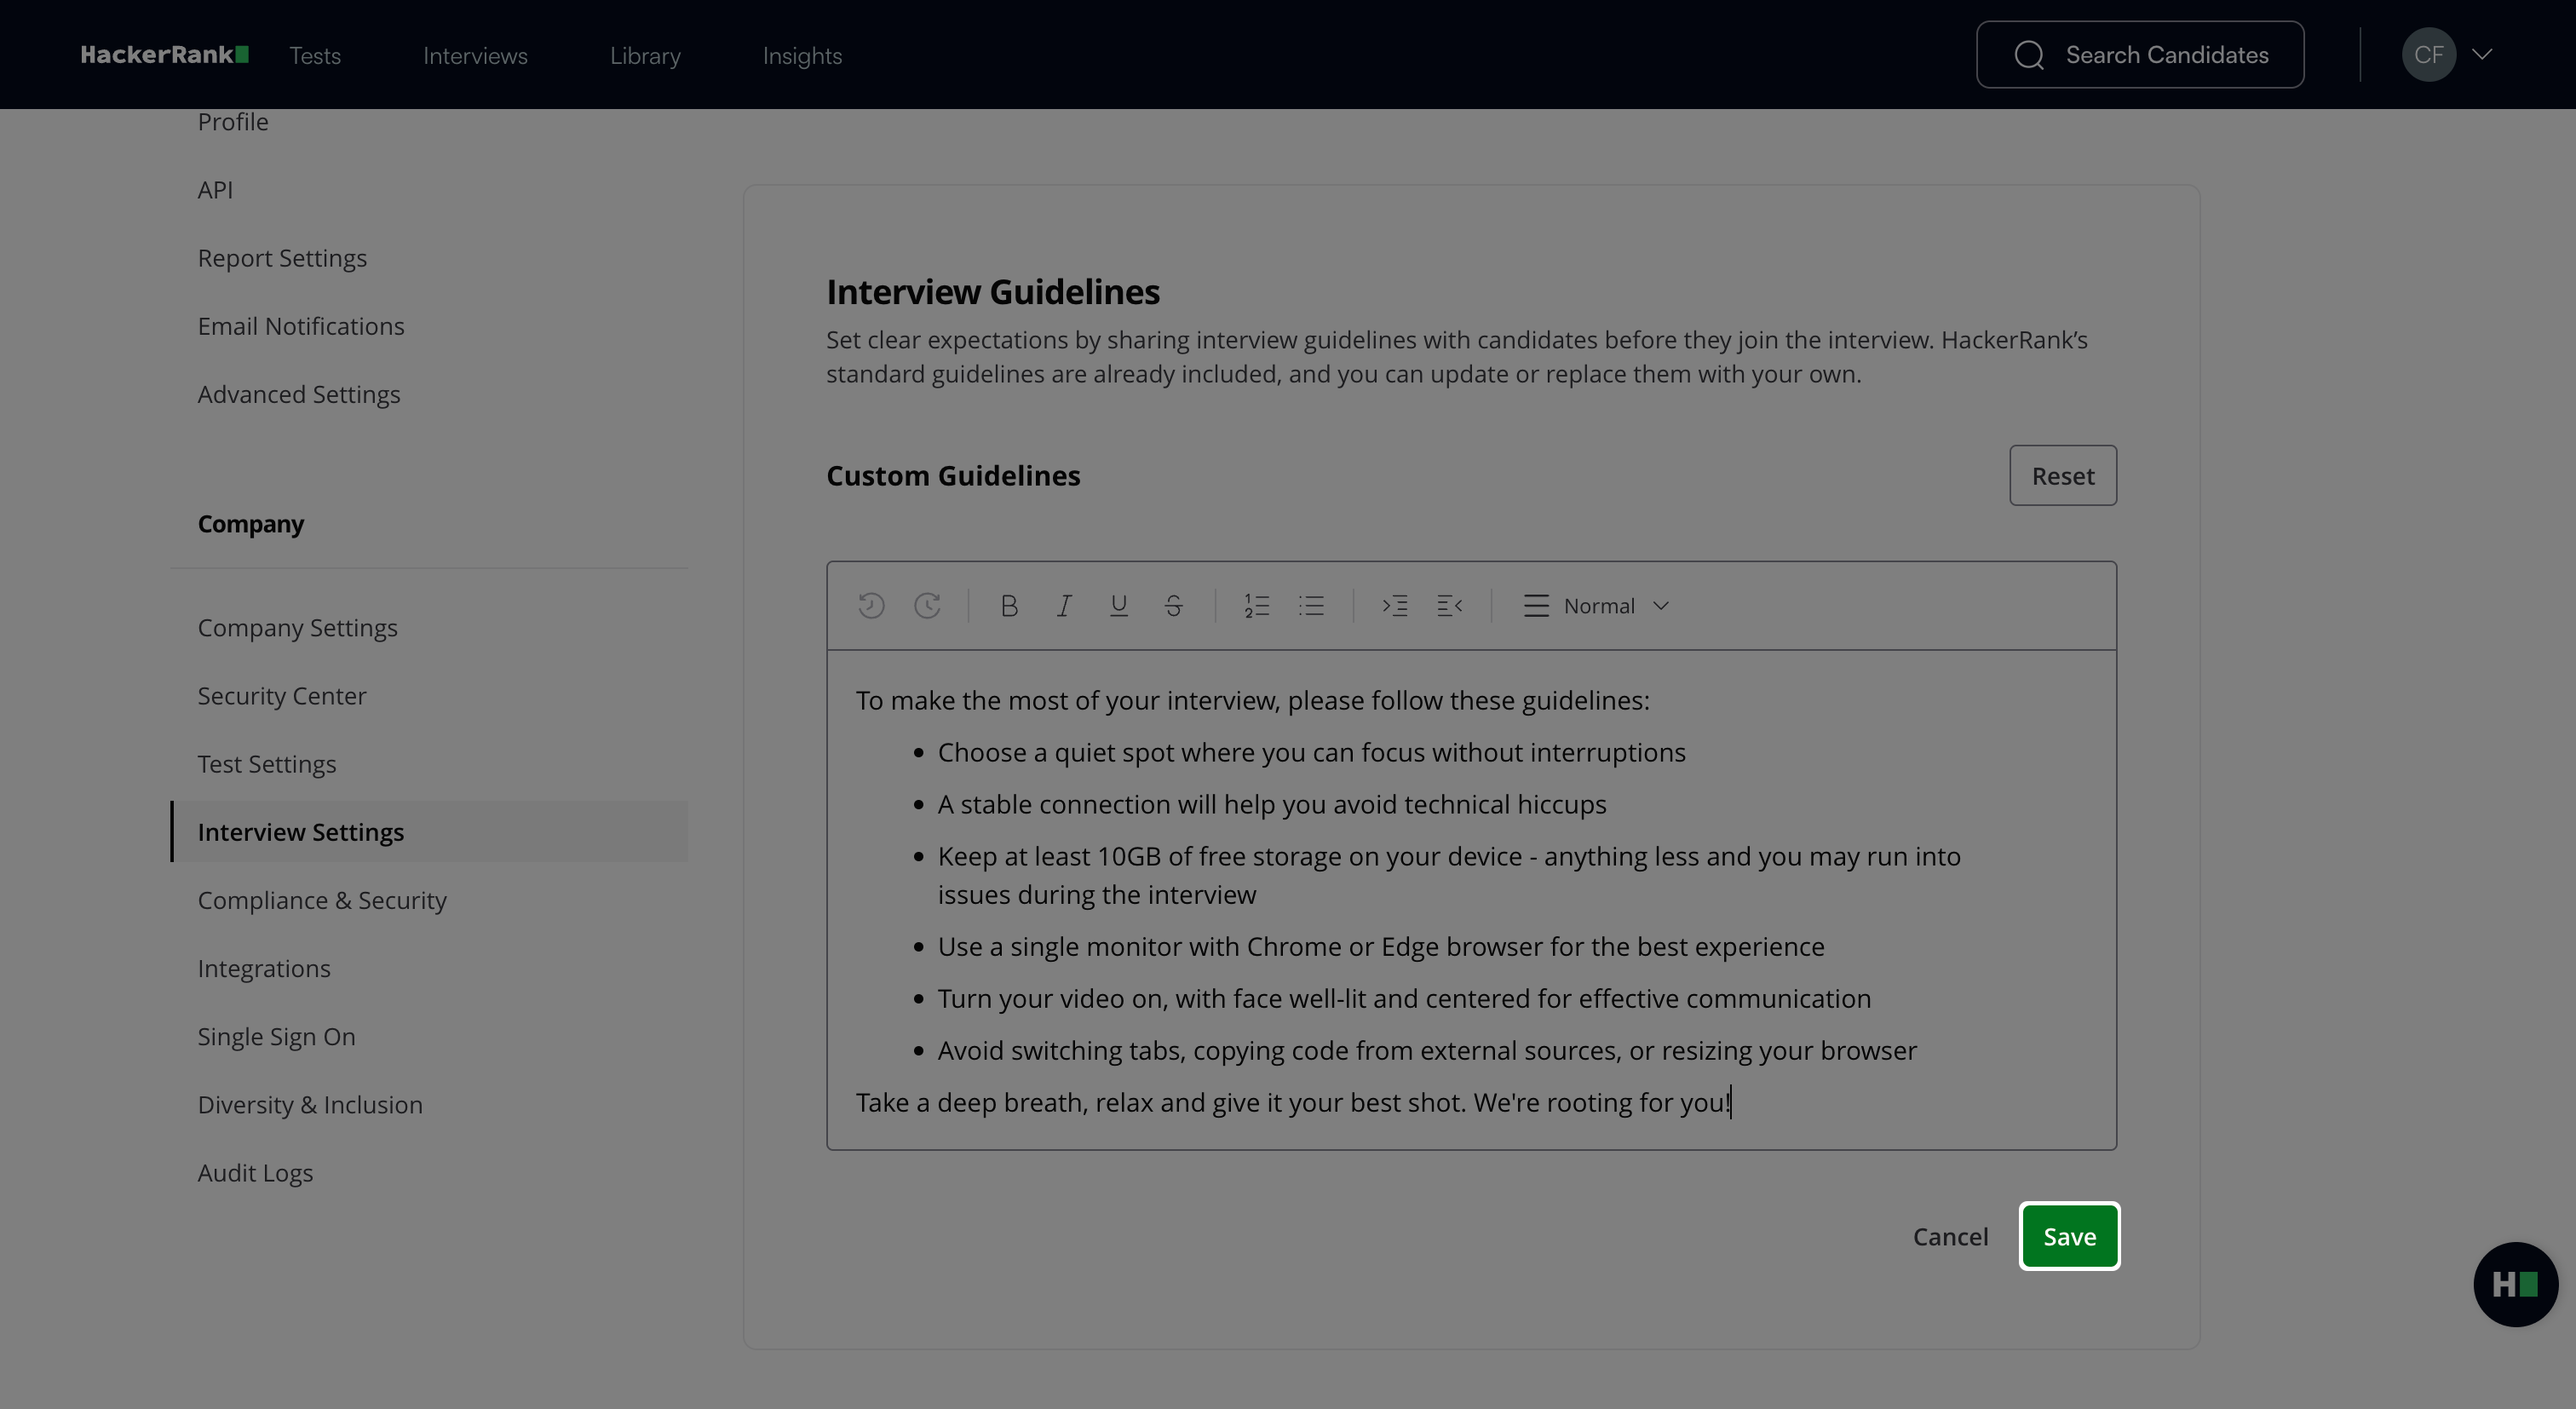Insert a numbered list
The height and width of the screenshot is (1409, 2576).
click(1257, 606)
